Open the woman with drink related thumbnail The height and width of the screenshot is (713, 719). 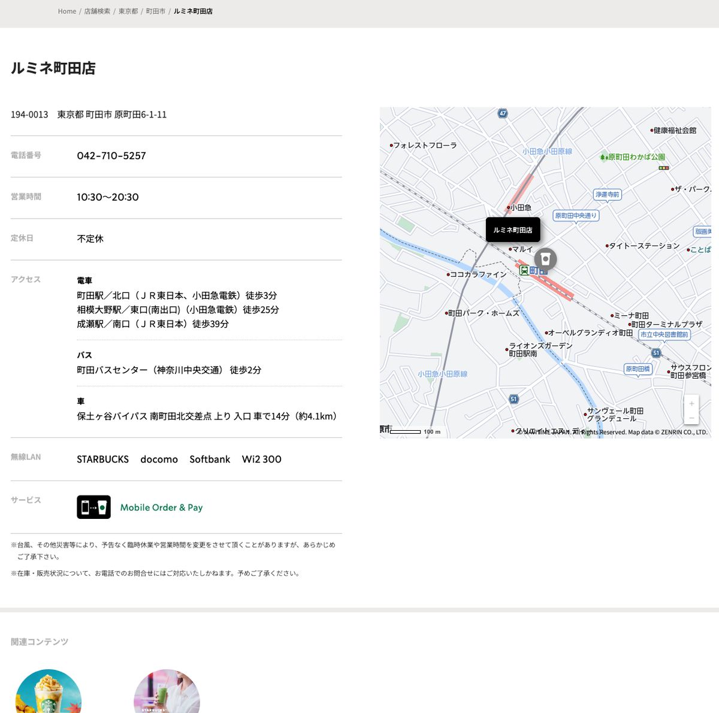pyautogui.click(x=167, y=691)
